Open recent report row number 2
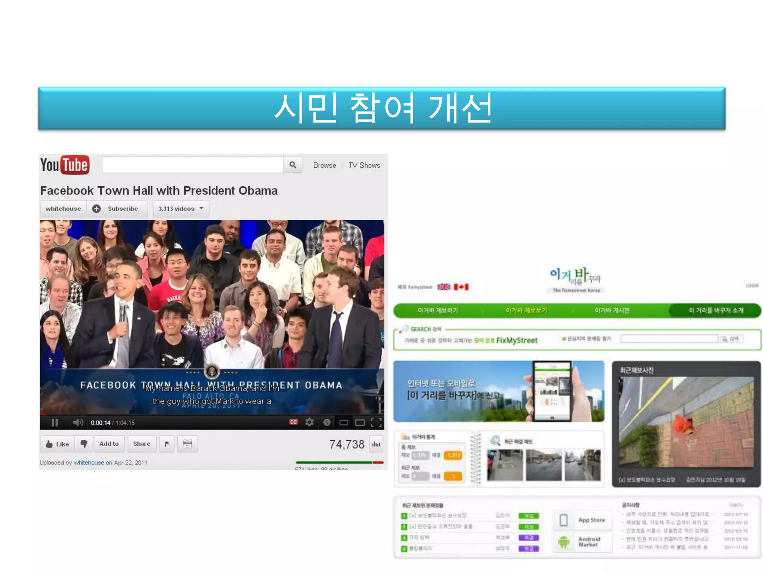Viewport: 763px width, 572px height. 470,527
